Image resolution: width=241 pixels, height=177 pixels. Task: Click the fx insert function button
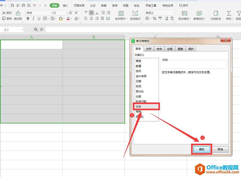(42, 29)
